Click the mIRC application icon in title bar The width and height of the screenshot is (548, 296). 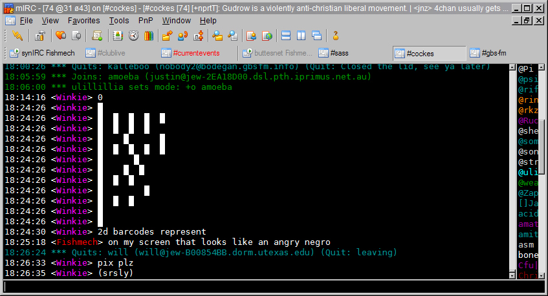coord(9,8)
